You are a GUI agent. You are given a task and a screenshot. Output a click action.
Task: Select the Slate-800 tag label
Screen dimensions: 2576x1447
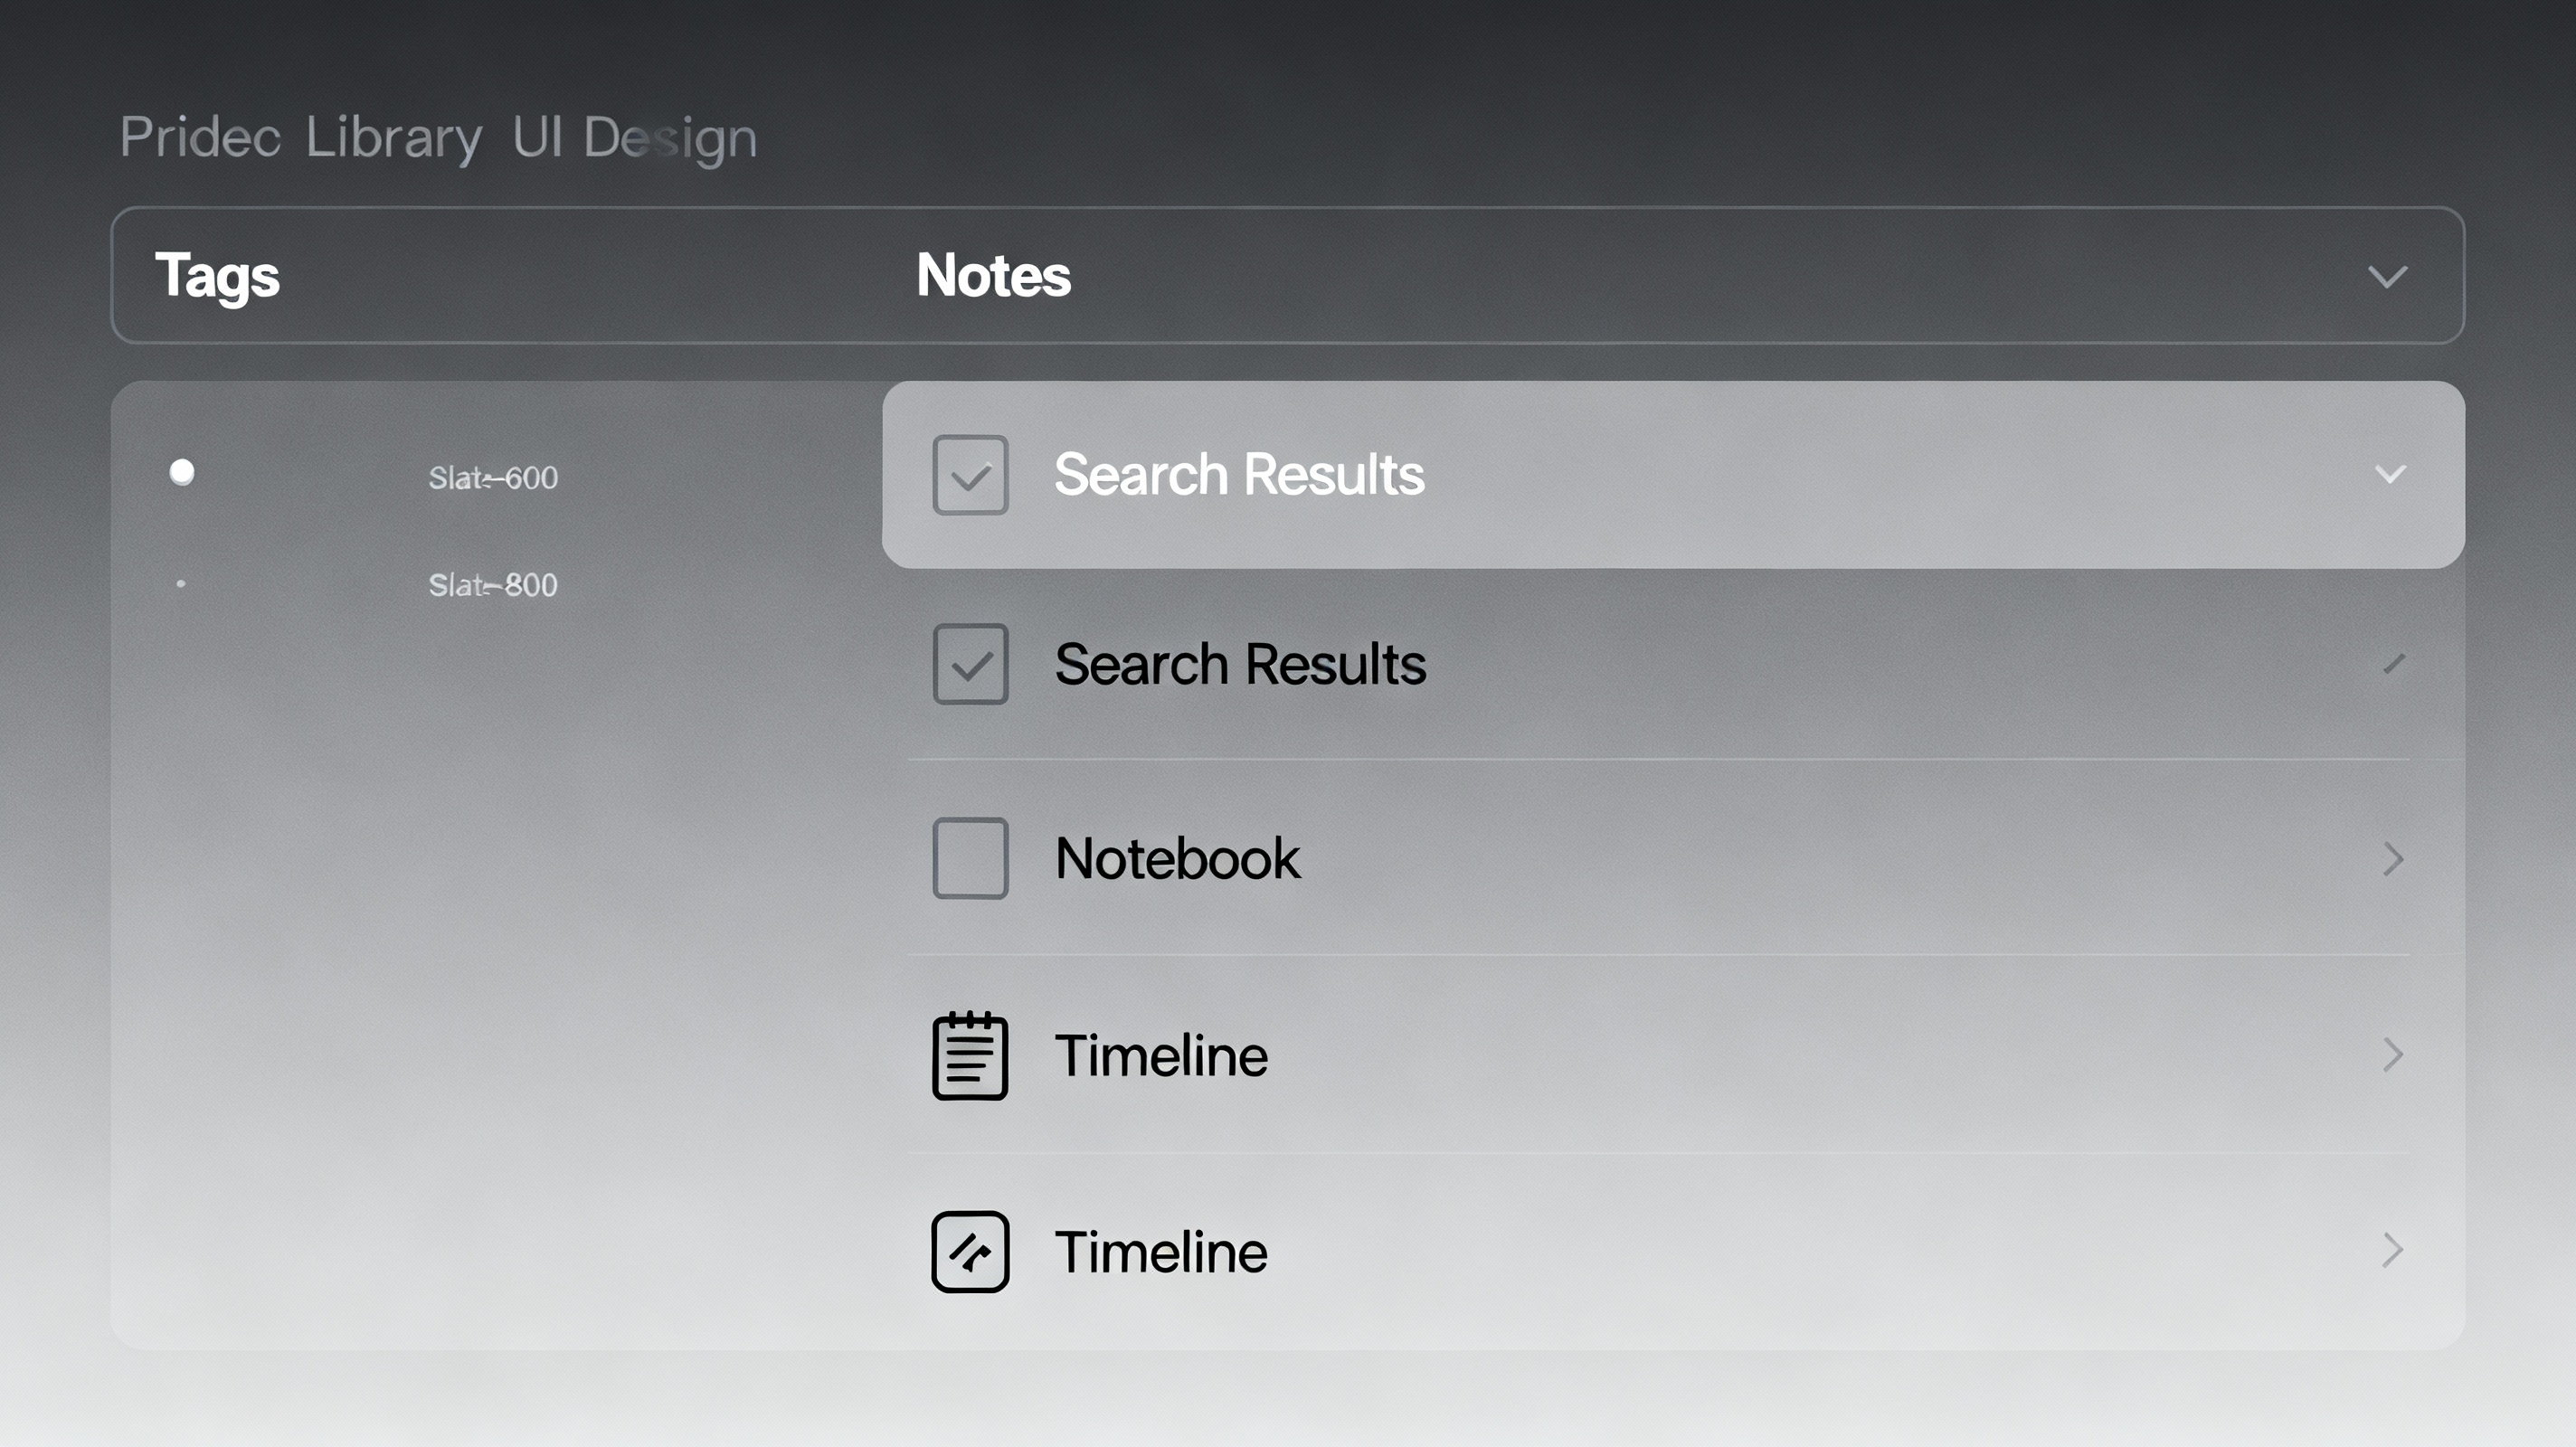tap(492, 583)
